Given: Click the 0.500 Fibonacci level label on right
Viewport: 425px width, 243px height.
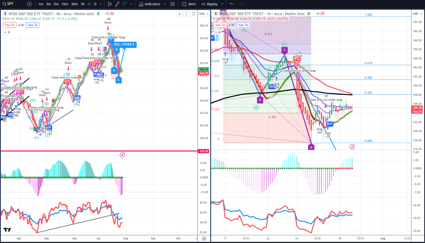Looking at the screenshot, I should (x=368, y=78).
